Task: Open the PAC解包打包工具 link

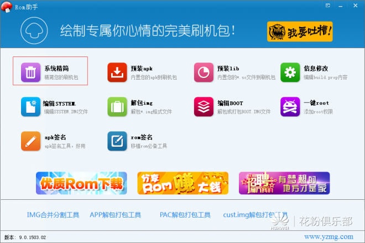Action: tap(185, 215)
